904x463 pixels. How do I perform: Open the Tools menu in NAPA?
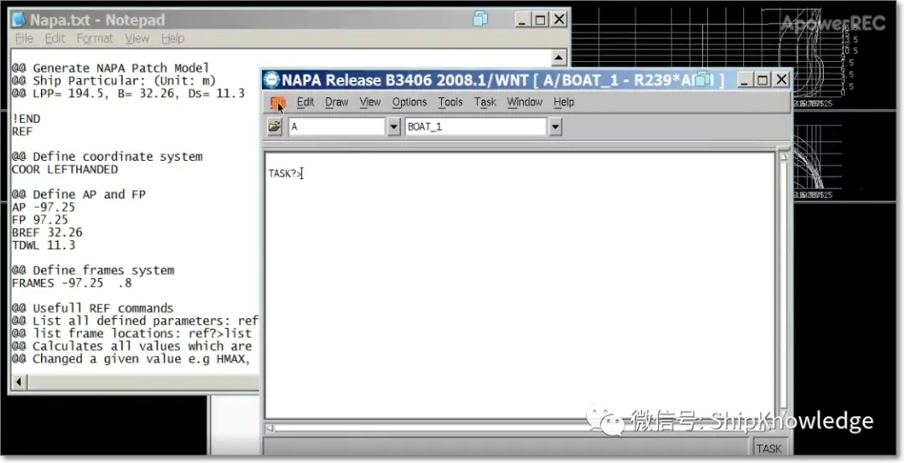pyautogui.click(x=450, y=102)
